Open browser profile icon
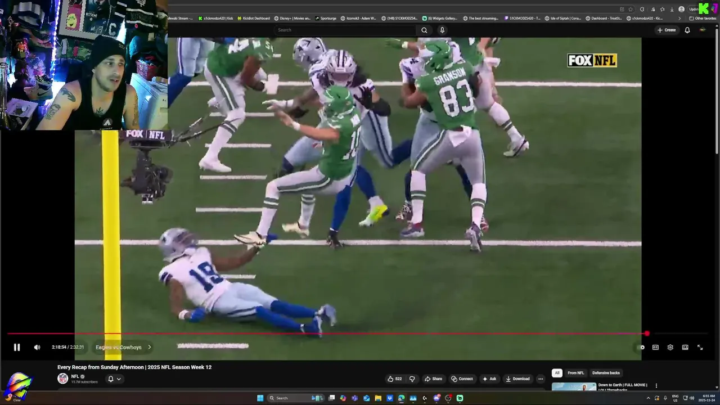The width and height of the screenshot is (720, 405). [x=682, y=9]
